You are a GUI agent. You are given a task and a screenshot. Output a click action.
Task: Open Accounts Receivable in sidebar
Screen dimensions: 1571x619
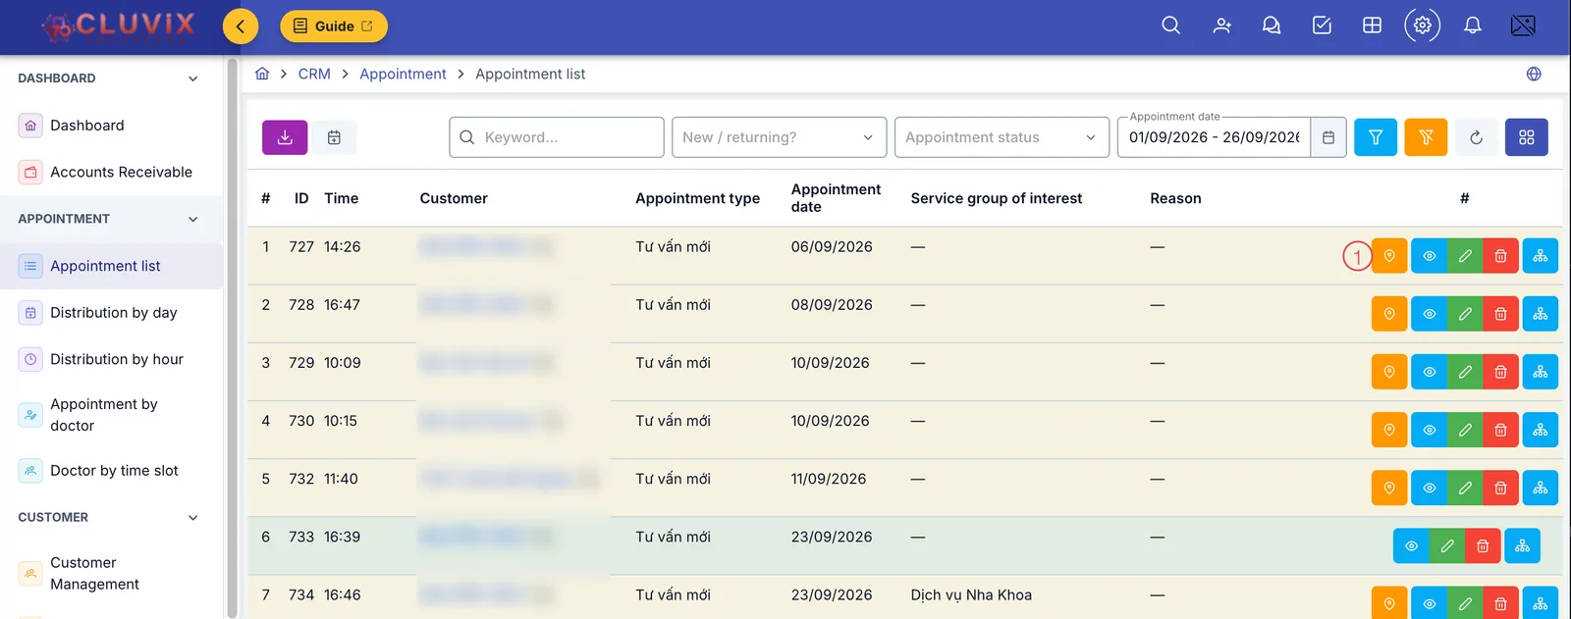coord(112,172)
